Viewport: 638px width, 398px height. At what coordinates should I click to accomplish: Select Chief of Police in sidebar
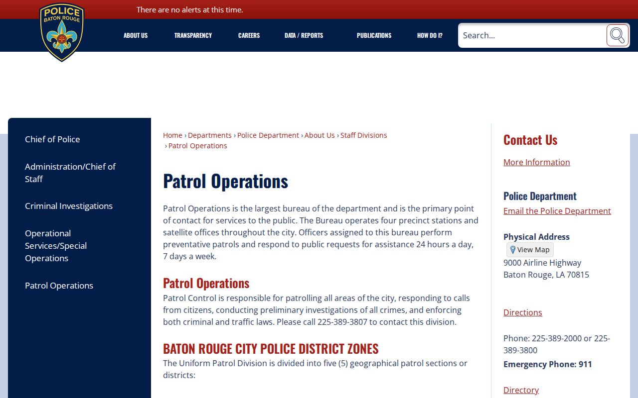(52, 139)
